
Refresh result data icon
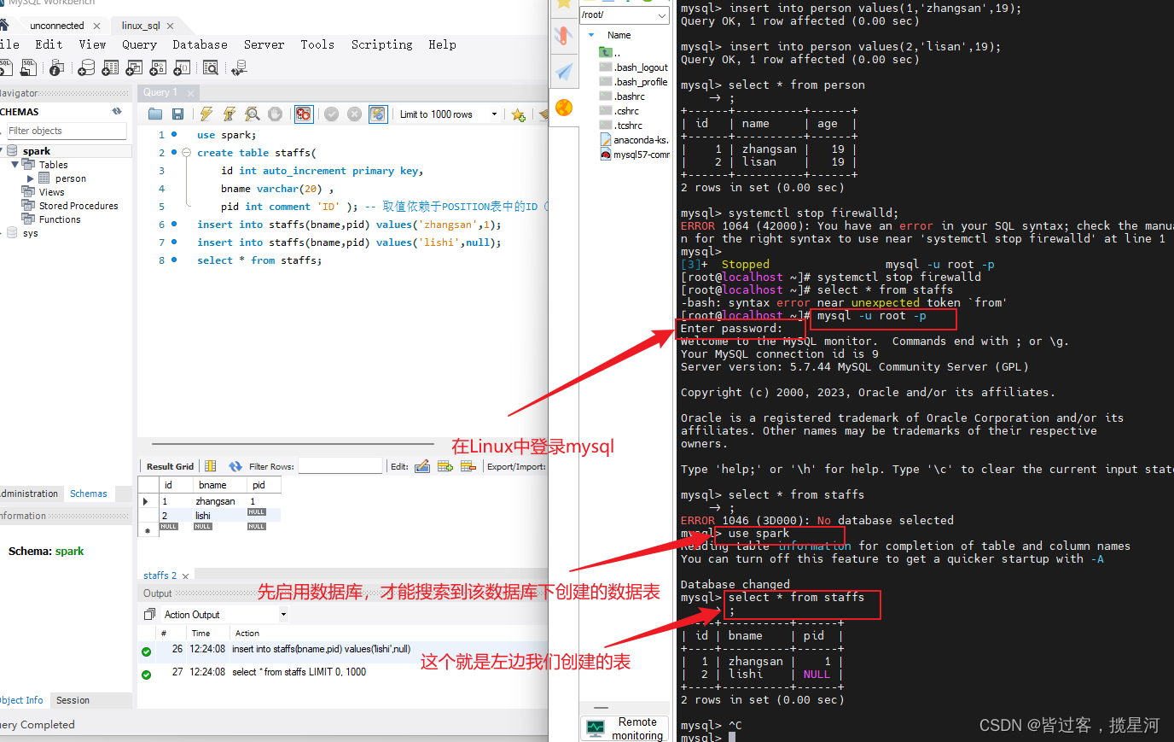point(235,466)
